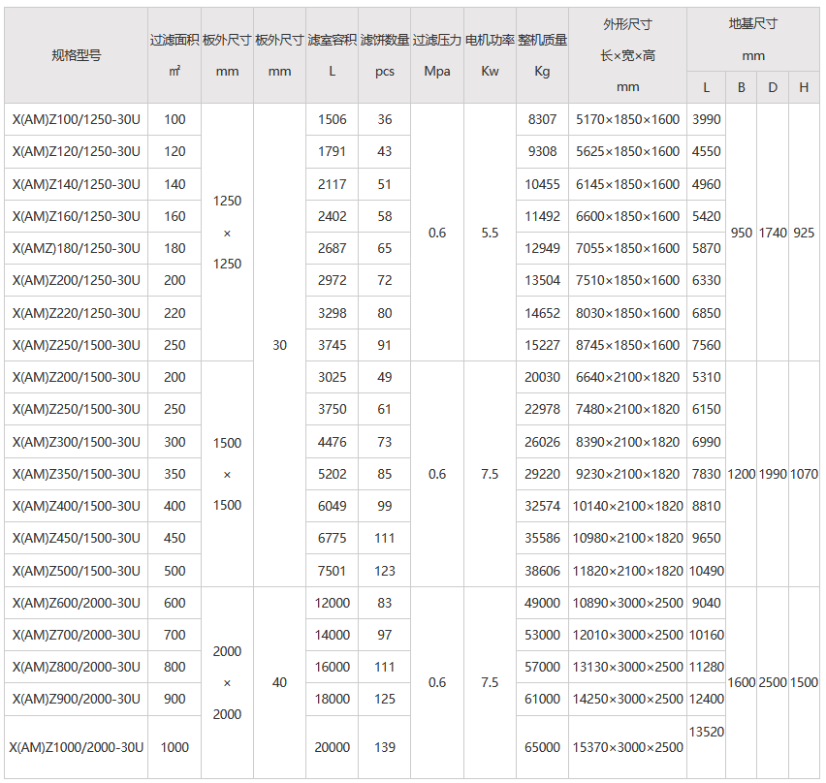826x783 pixels.
Task: Select foundation B value 1600
Action: click(x=742, y=682)
